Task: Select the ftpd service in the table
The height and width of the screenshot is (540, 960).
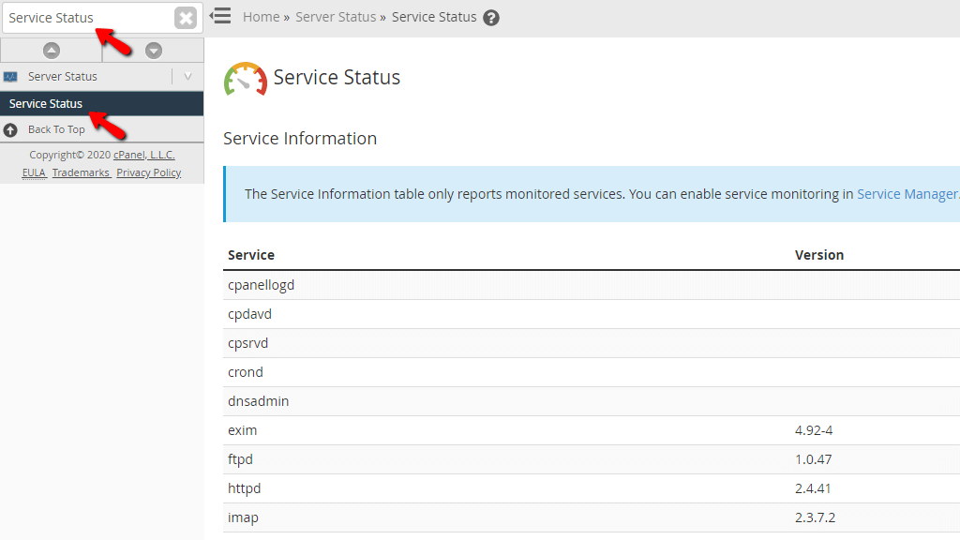Action: (x=241, y=458)
